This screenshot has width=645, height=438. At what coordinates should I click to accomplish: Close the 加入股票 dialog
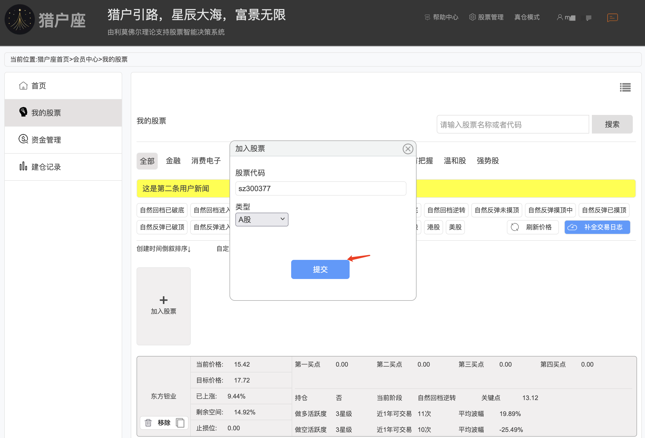408,149
